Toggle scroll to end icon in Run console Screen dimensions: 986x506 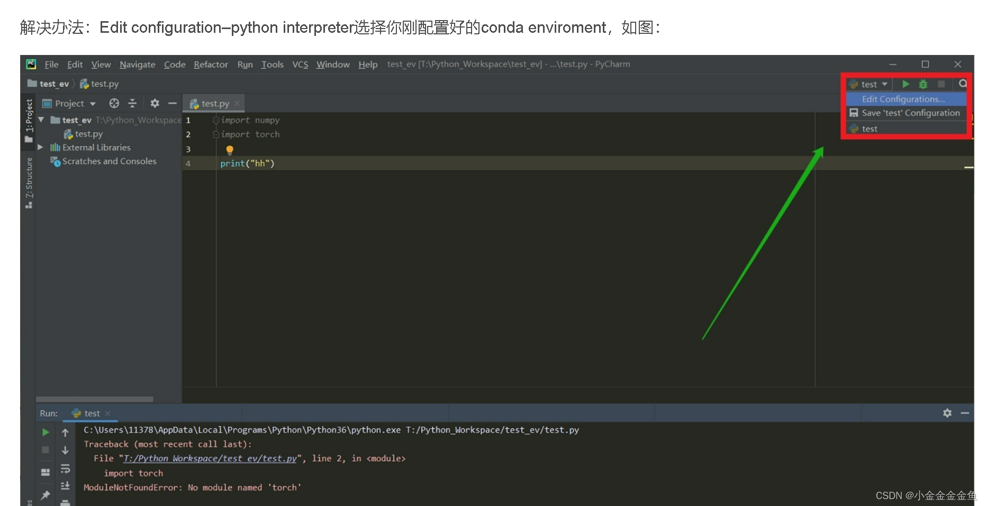point(65,485)
